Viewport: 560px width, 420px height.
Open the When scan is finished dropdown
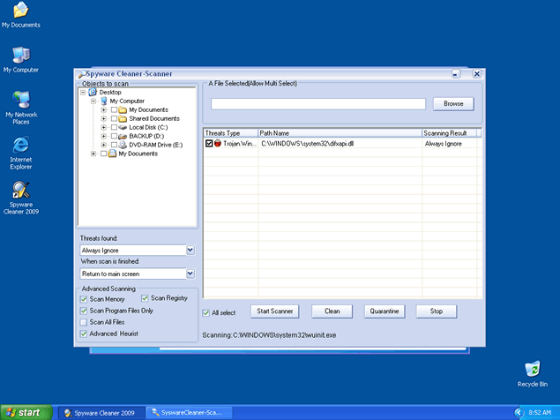coord(190,274)
